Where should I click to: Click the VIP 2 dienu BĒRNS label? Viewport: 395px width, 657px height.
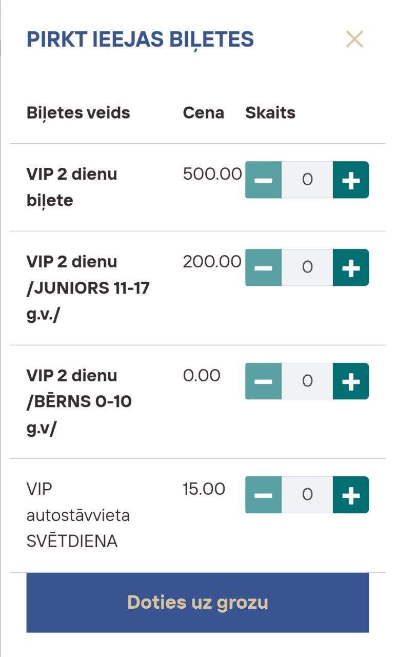tap(79, 401)
